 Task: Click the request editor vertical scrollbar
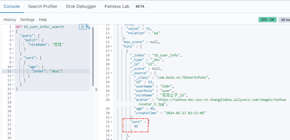(93, 56)
